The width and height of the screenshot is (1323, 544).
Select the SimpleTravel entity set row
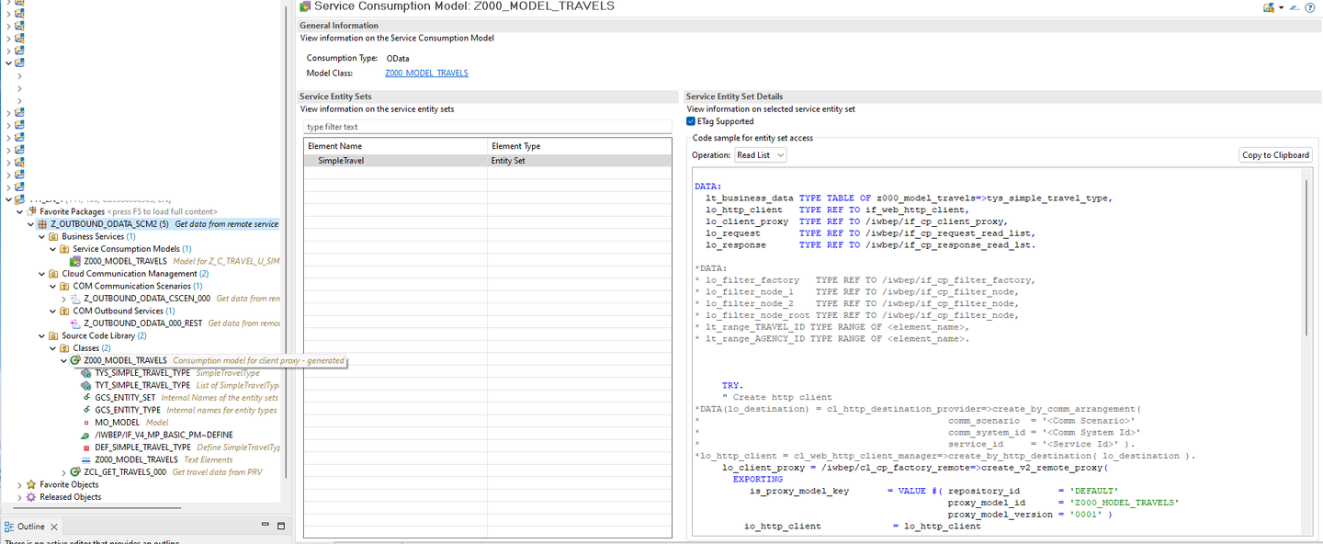click(488, 161)
